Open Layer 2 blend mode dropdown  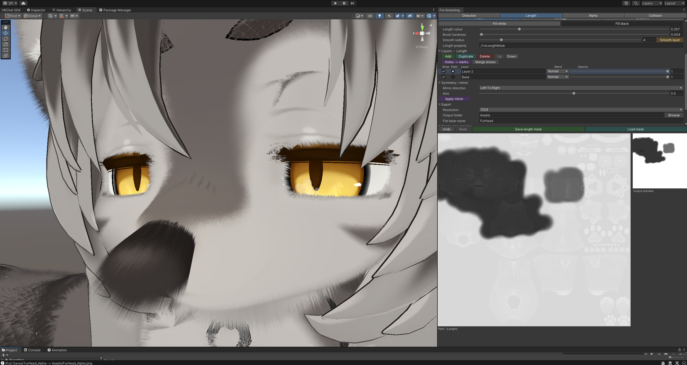tap(558, 71)
